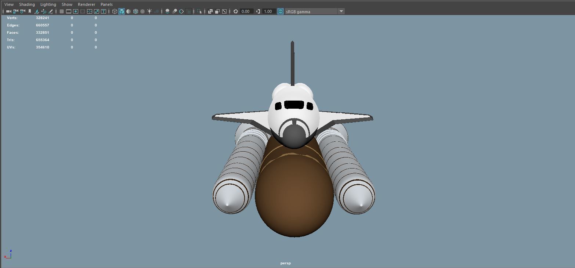This screenshot has width=575, height=268.
Task: Toggle the Safe Action display
Action: tap(97, 11)
